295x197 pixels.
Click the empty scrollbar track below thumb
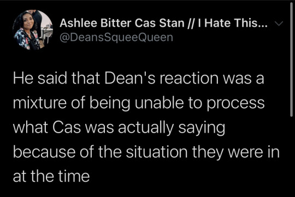point(291,157)
